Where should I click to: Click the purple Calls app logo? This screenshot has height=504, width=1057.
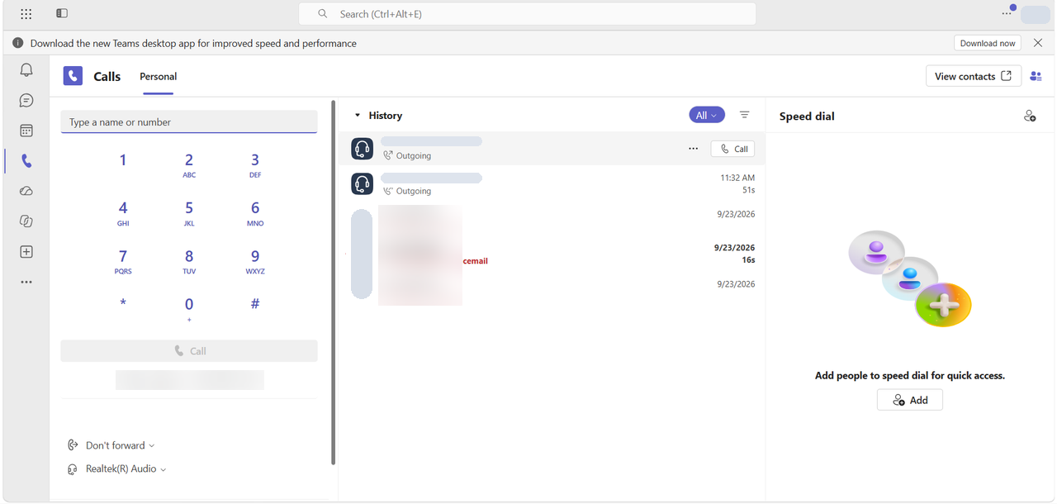click(73, 76)
